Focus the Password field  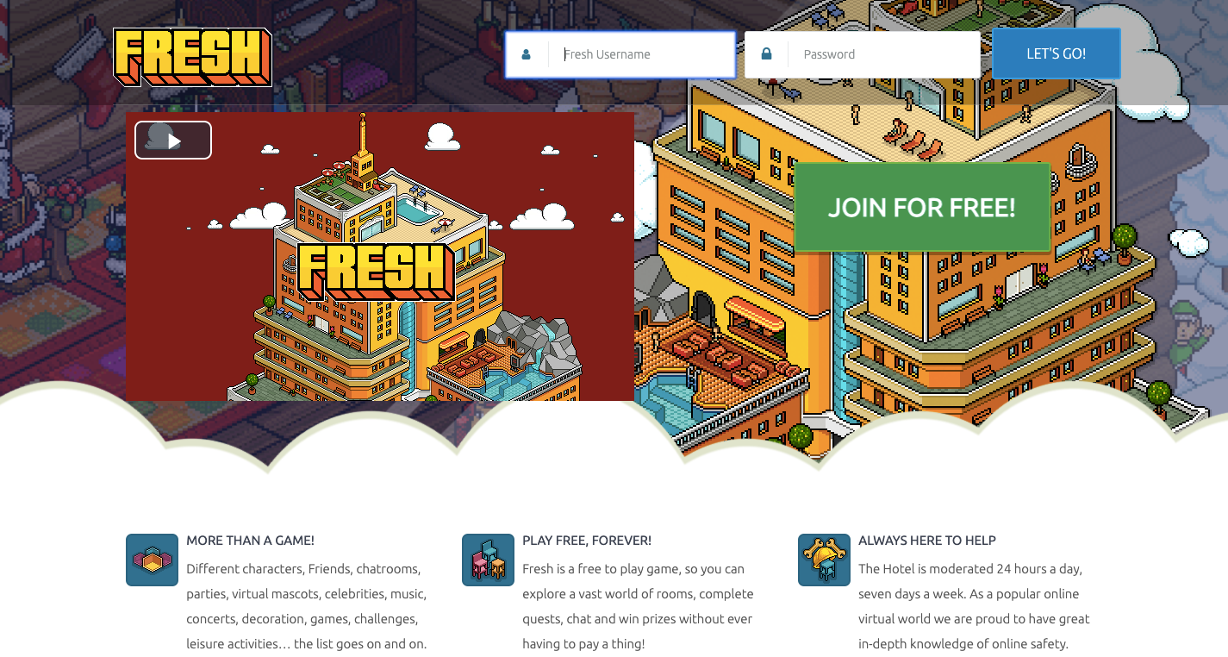(x=863, y=54)
